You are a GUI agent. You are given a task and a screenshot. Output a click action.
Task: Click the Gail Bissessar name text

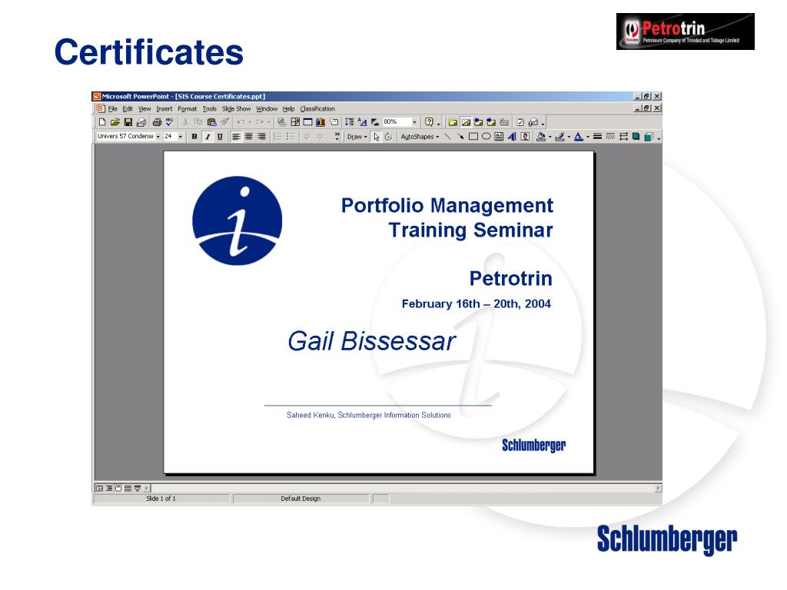(371, 341)
